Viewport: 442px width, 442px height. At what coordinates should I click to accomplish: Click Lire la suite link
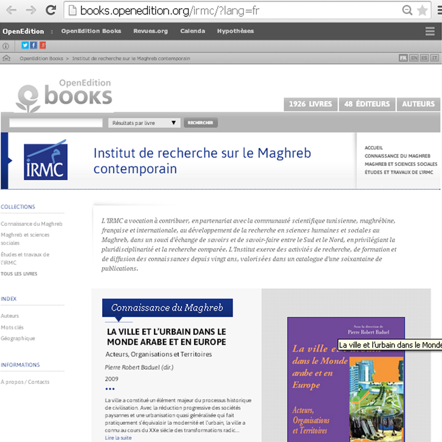[118, 438]
